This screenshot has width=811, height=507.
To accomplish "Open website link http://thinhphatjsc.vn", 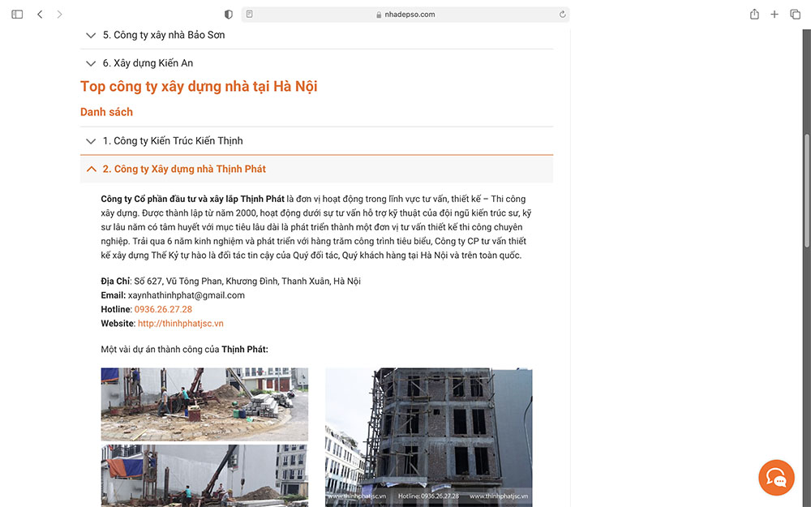I will pyautogui.click(x=181, y=324).
